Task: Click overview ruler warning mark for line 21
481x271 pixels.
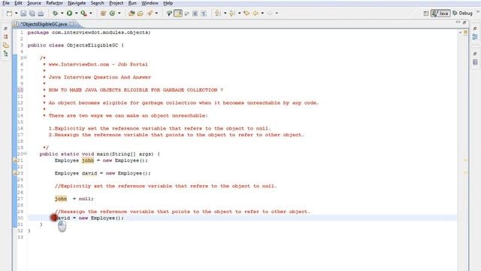Action: click(465, 160)
